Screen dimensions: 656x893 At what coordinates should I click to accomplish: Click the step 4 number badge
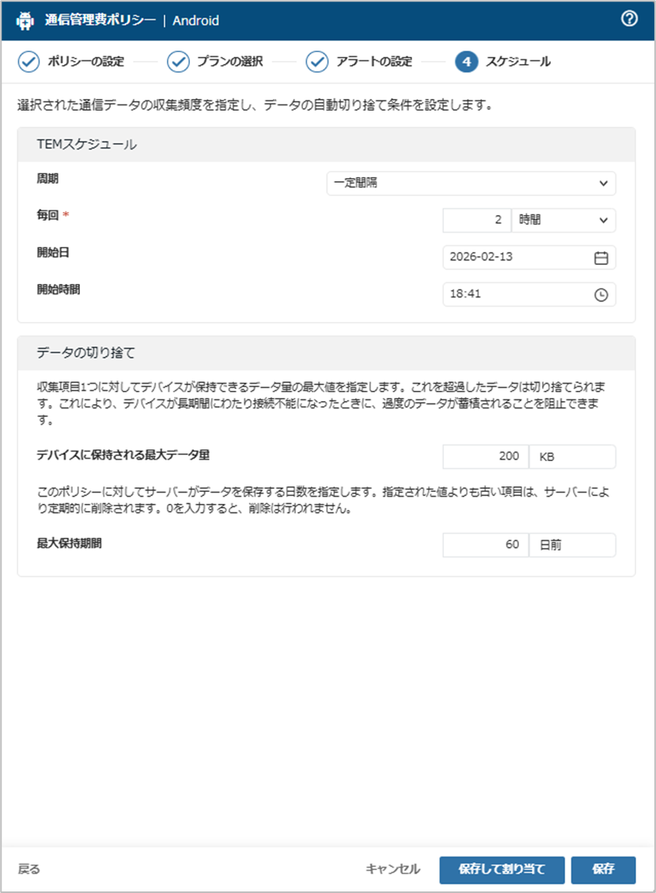coord(466,62)
